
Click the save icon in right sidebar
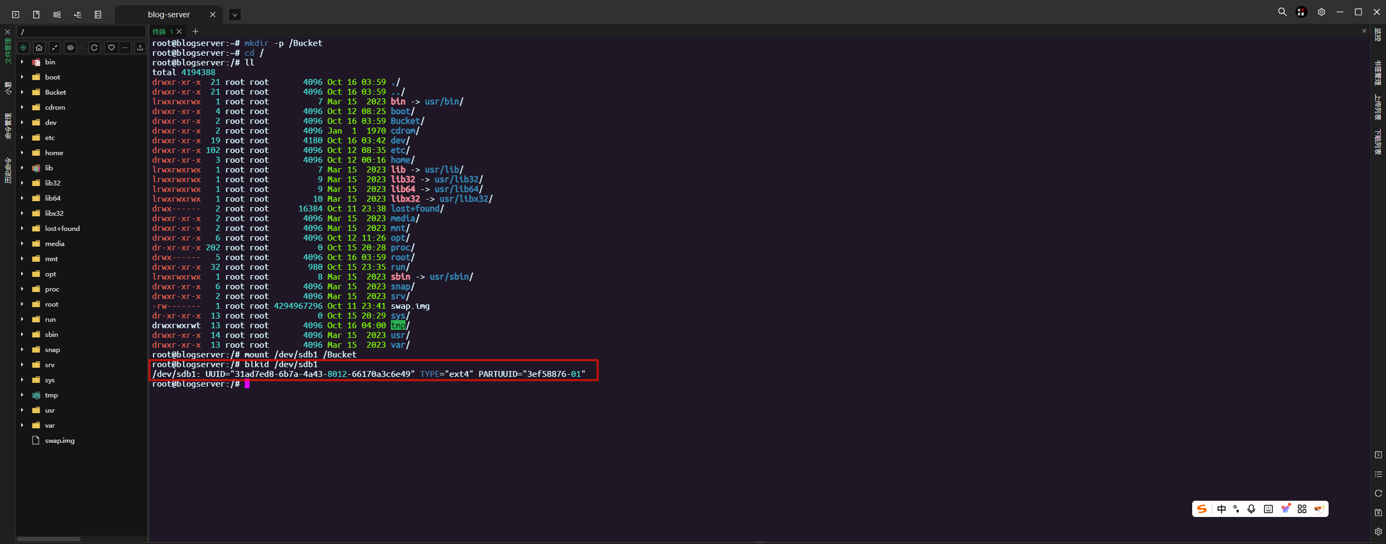1378,512
